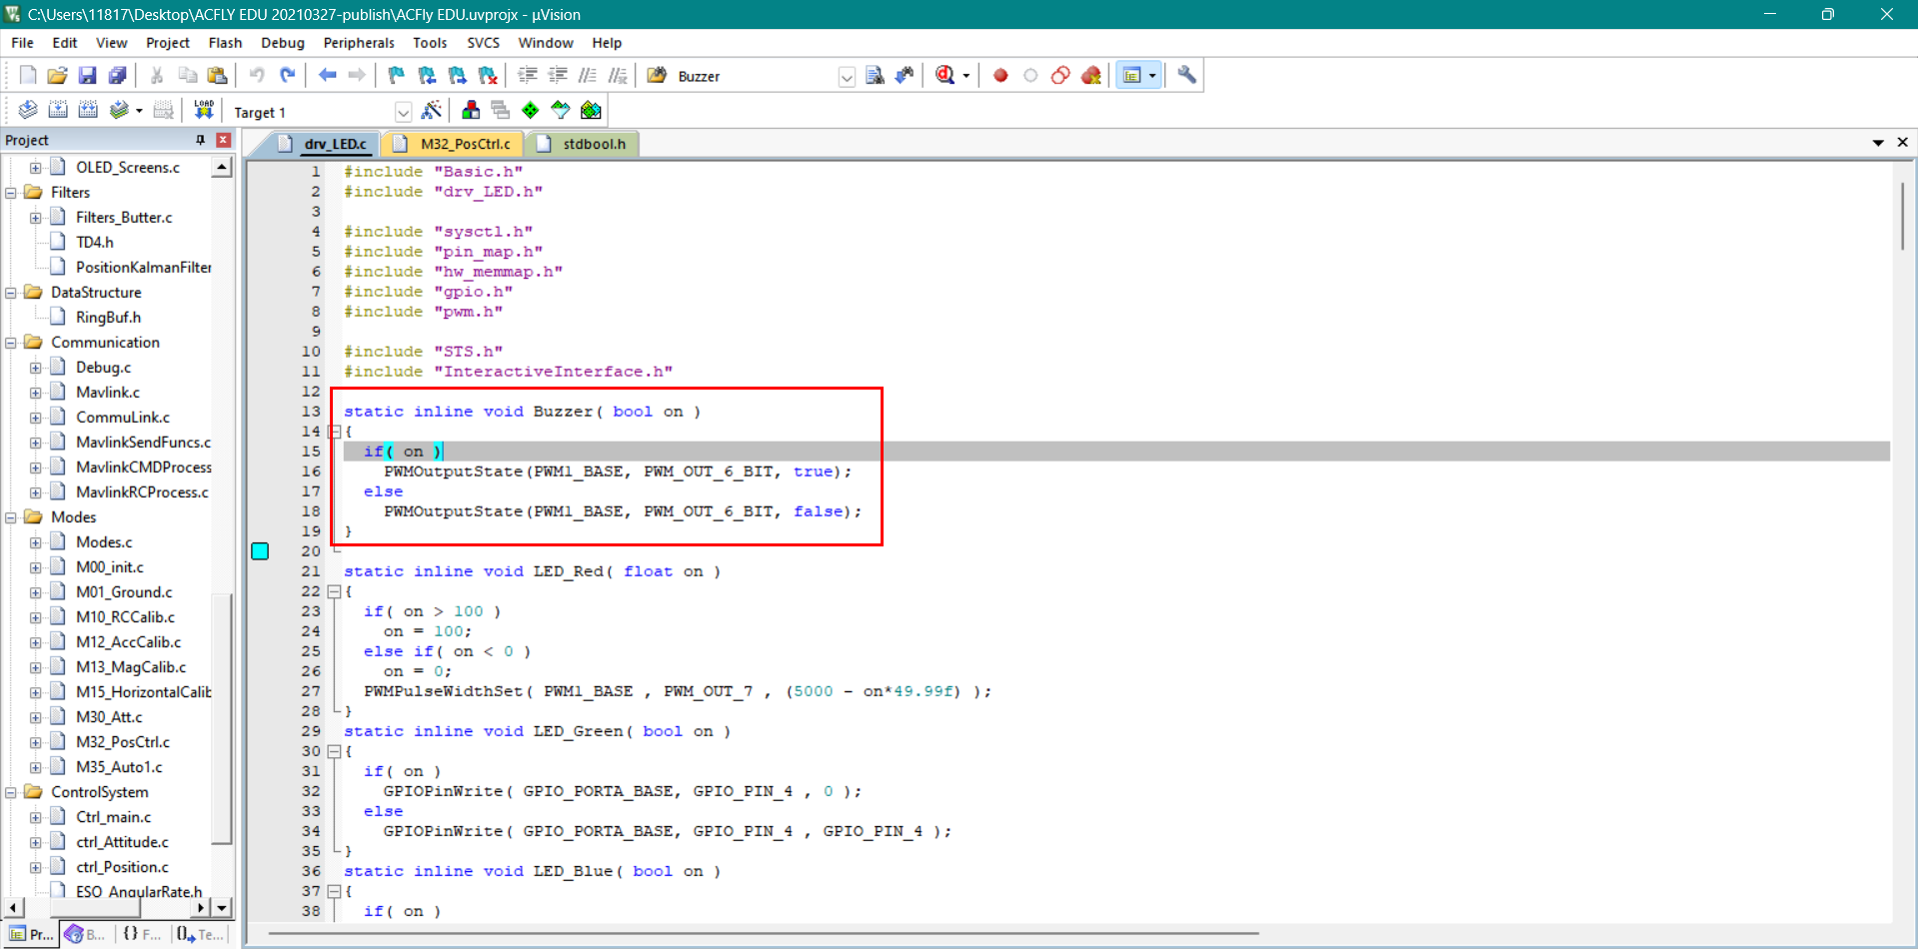Toggle a bookmark on the current line
The image size is (1918, 949).
point(397,76)
